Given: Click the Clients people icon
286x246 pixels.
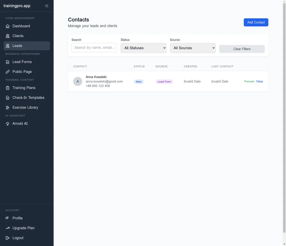Looking at the screenshot, I should [x=8, y=36].
